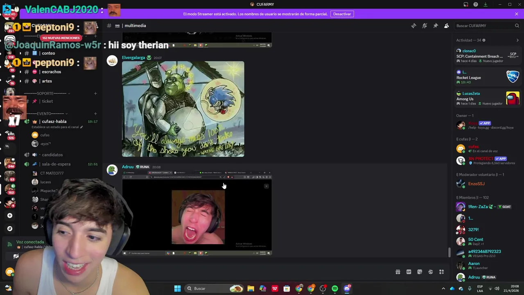Screen dimensions: 524x295
Task: Click the chat scrollbar thumb
Action: click(x=449, y=252)
